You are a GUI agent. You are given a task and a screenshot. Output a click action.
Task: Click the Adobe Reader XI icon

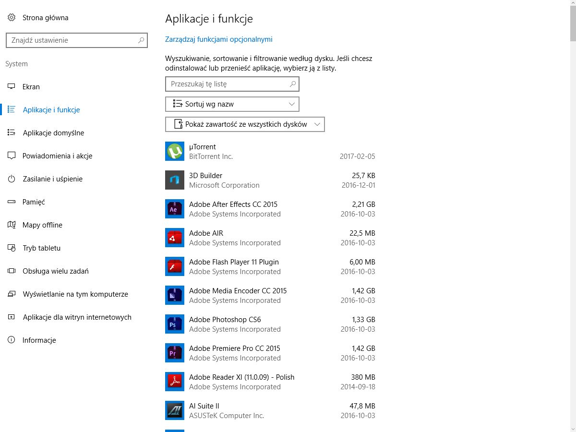click(x=175, y=382)
